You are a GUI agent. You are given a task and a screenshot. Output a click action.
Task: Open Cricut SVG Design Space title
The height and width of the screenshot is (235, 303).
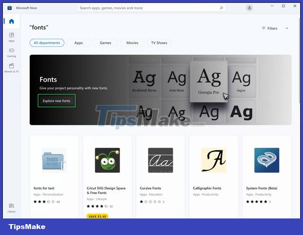106,191
